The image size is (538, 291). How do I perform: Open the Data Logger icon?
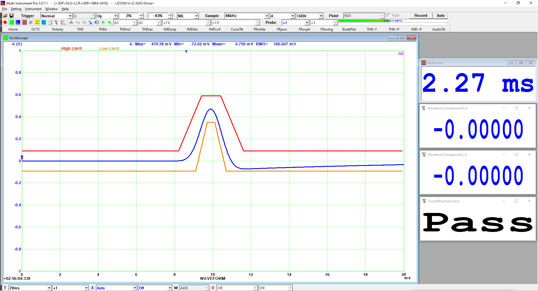[50, 22]
